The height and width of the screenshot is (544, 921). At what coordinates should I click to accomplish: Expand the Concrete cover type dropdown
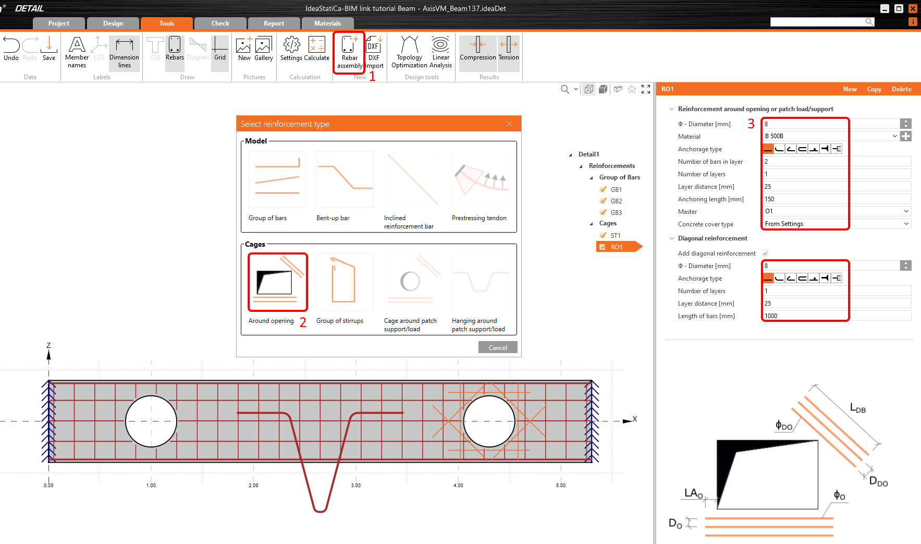(906, 224)
